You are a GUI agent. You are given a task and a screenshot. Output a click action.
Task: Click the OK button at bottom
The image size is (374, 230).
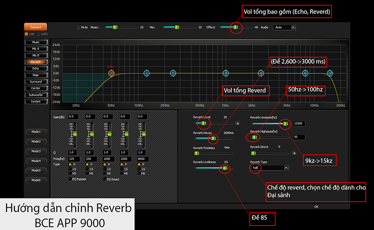point(316,206)
